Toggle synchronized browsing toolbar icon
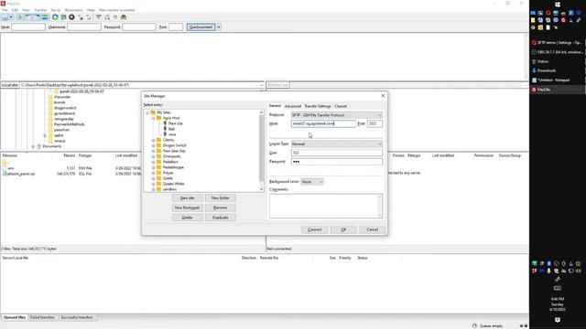Screen dimensions: 586x329 (115, 17)
